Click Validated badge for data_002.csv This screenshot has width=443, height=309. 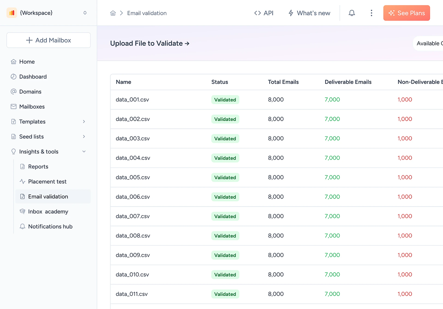click(225, 119)
